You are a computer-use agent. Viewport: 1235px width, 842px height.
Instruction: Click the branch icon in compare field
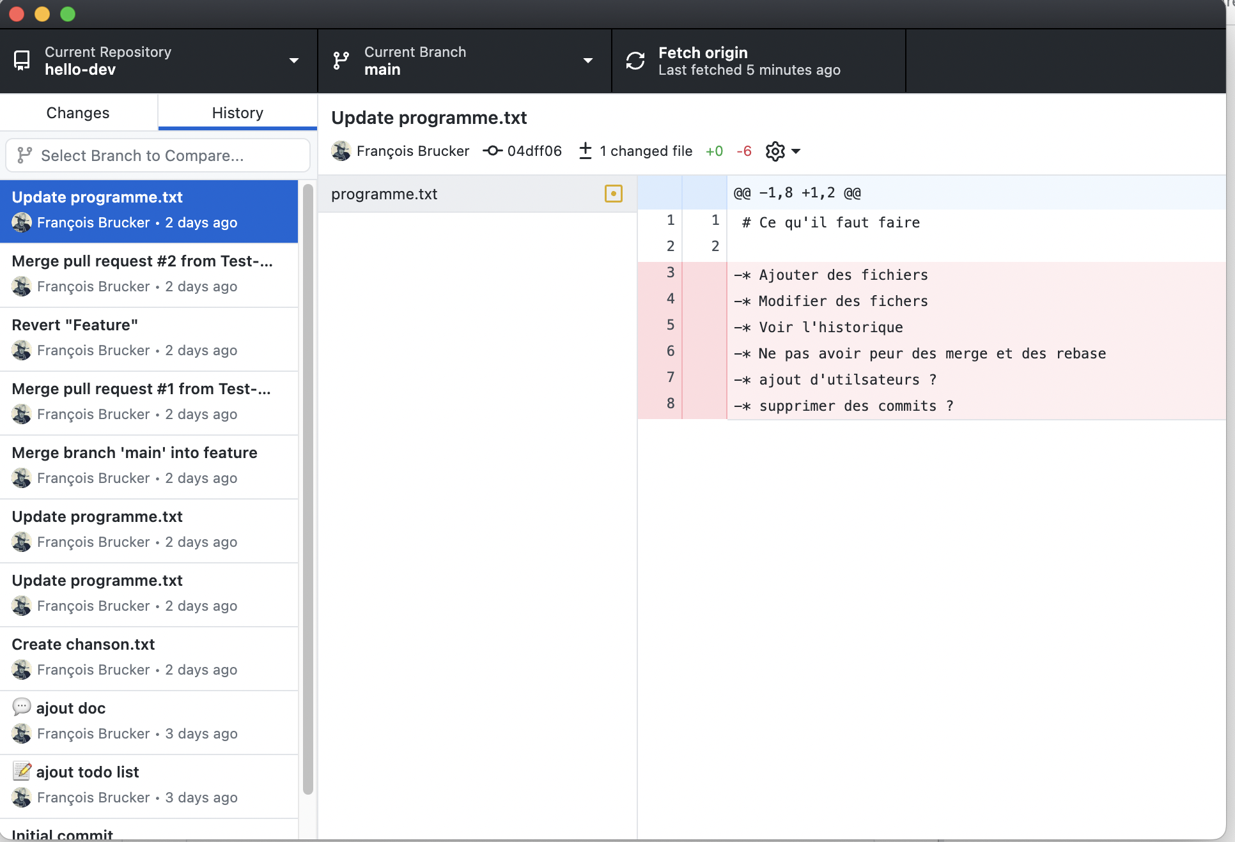24,155
